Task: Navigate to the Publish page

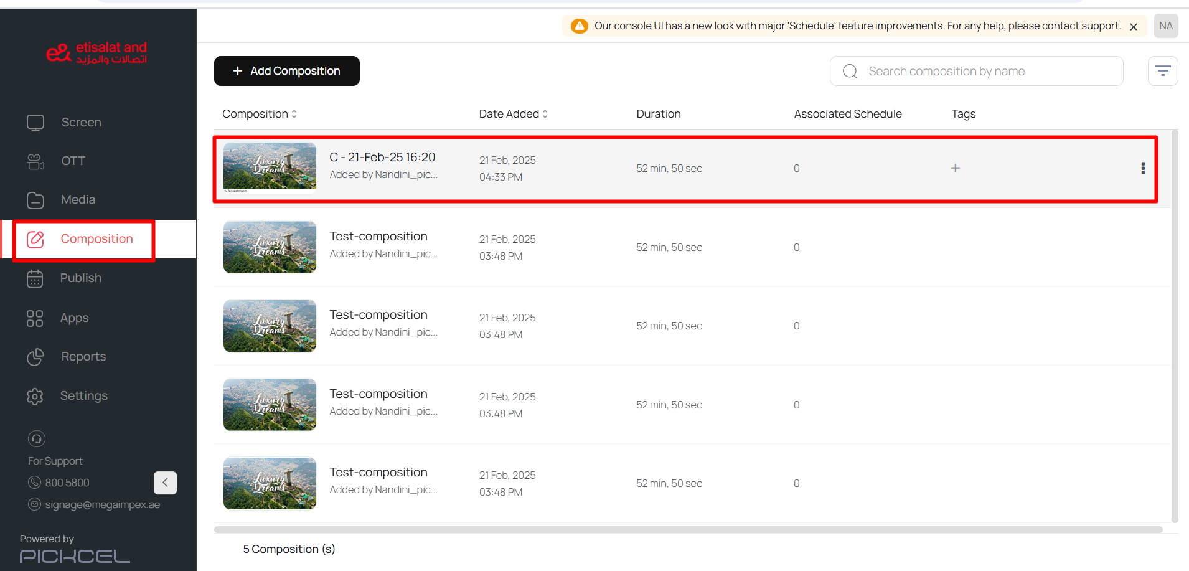Action: 80,278
